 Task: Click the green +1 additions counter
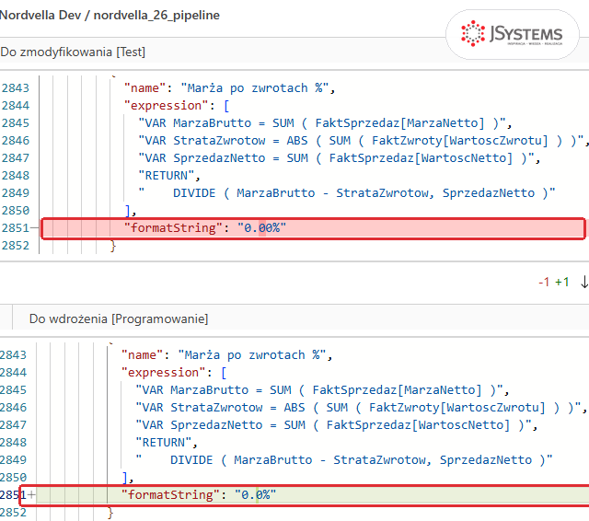pos(562,282)
